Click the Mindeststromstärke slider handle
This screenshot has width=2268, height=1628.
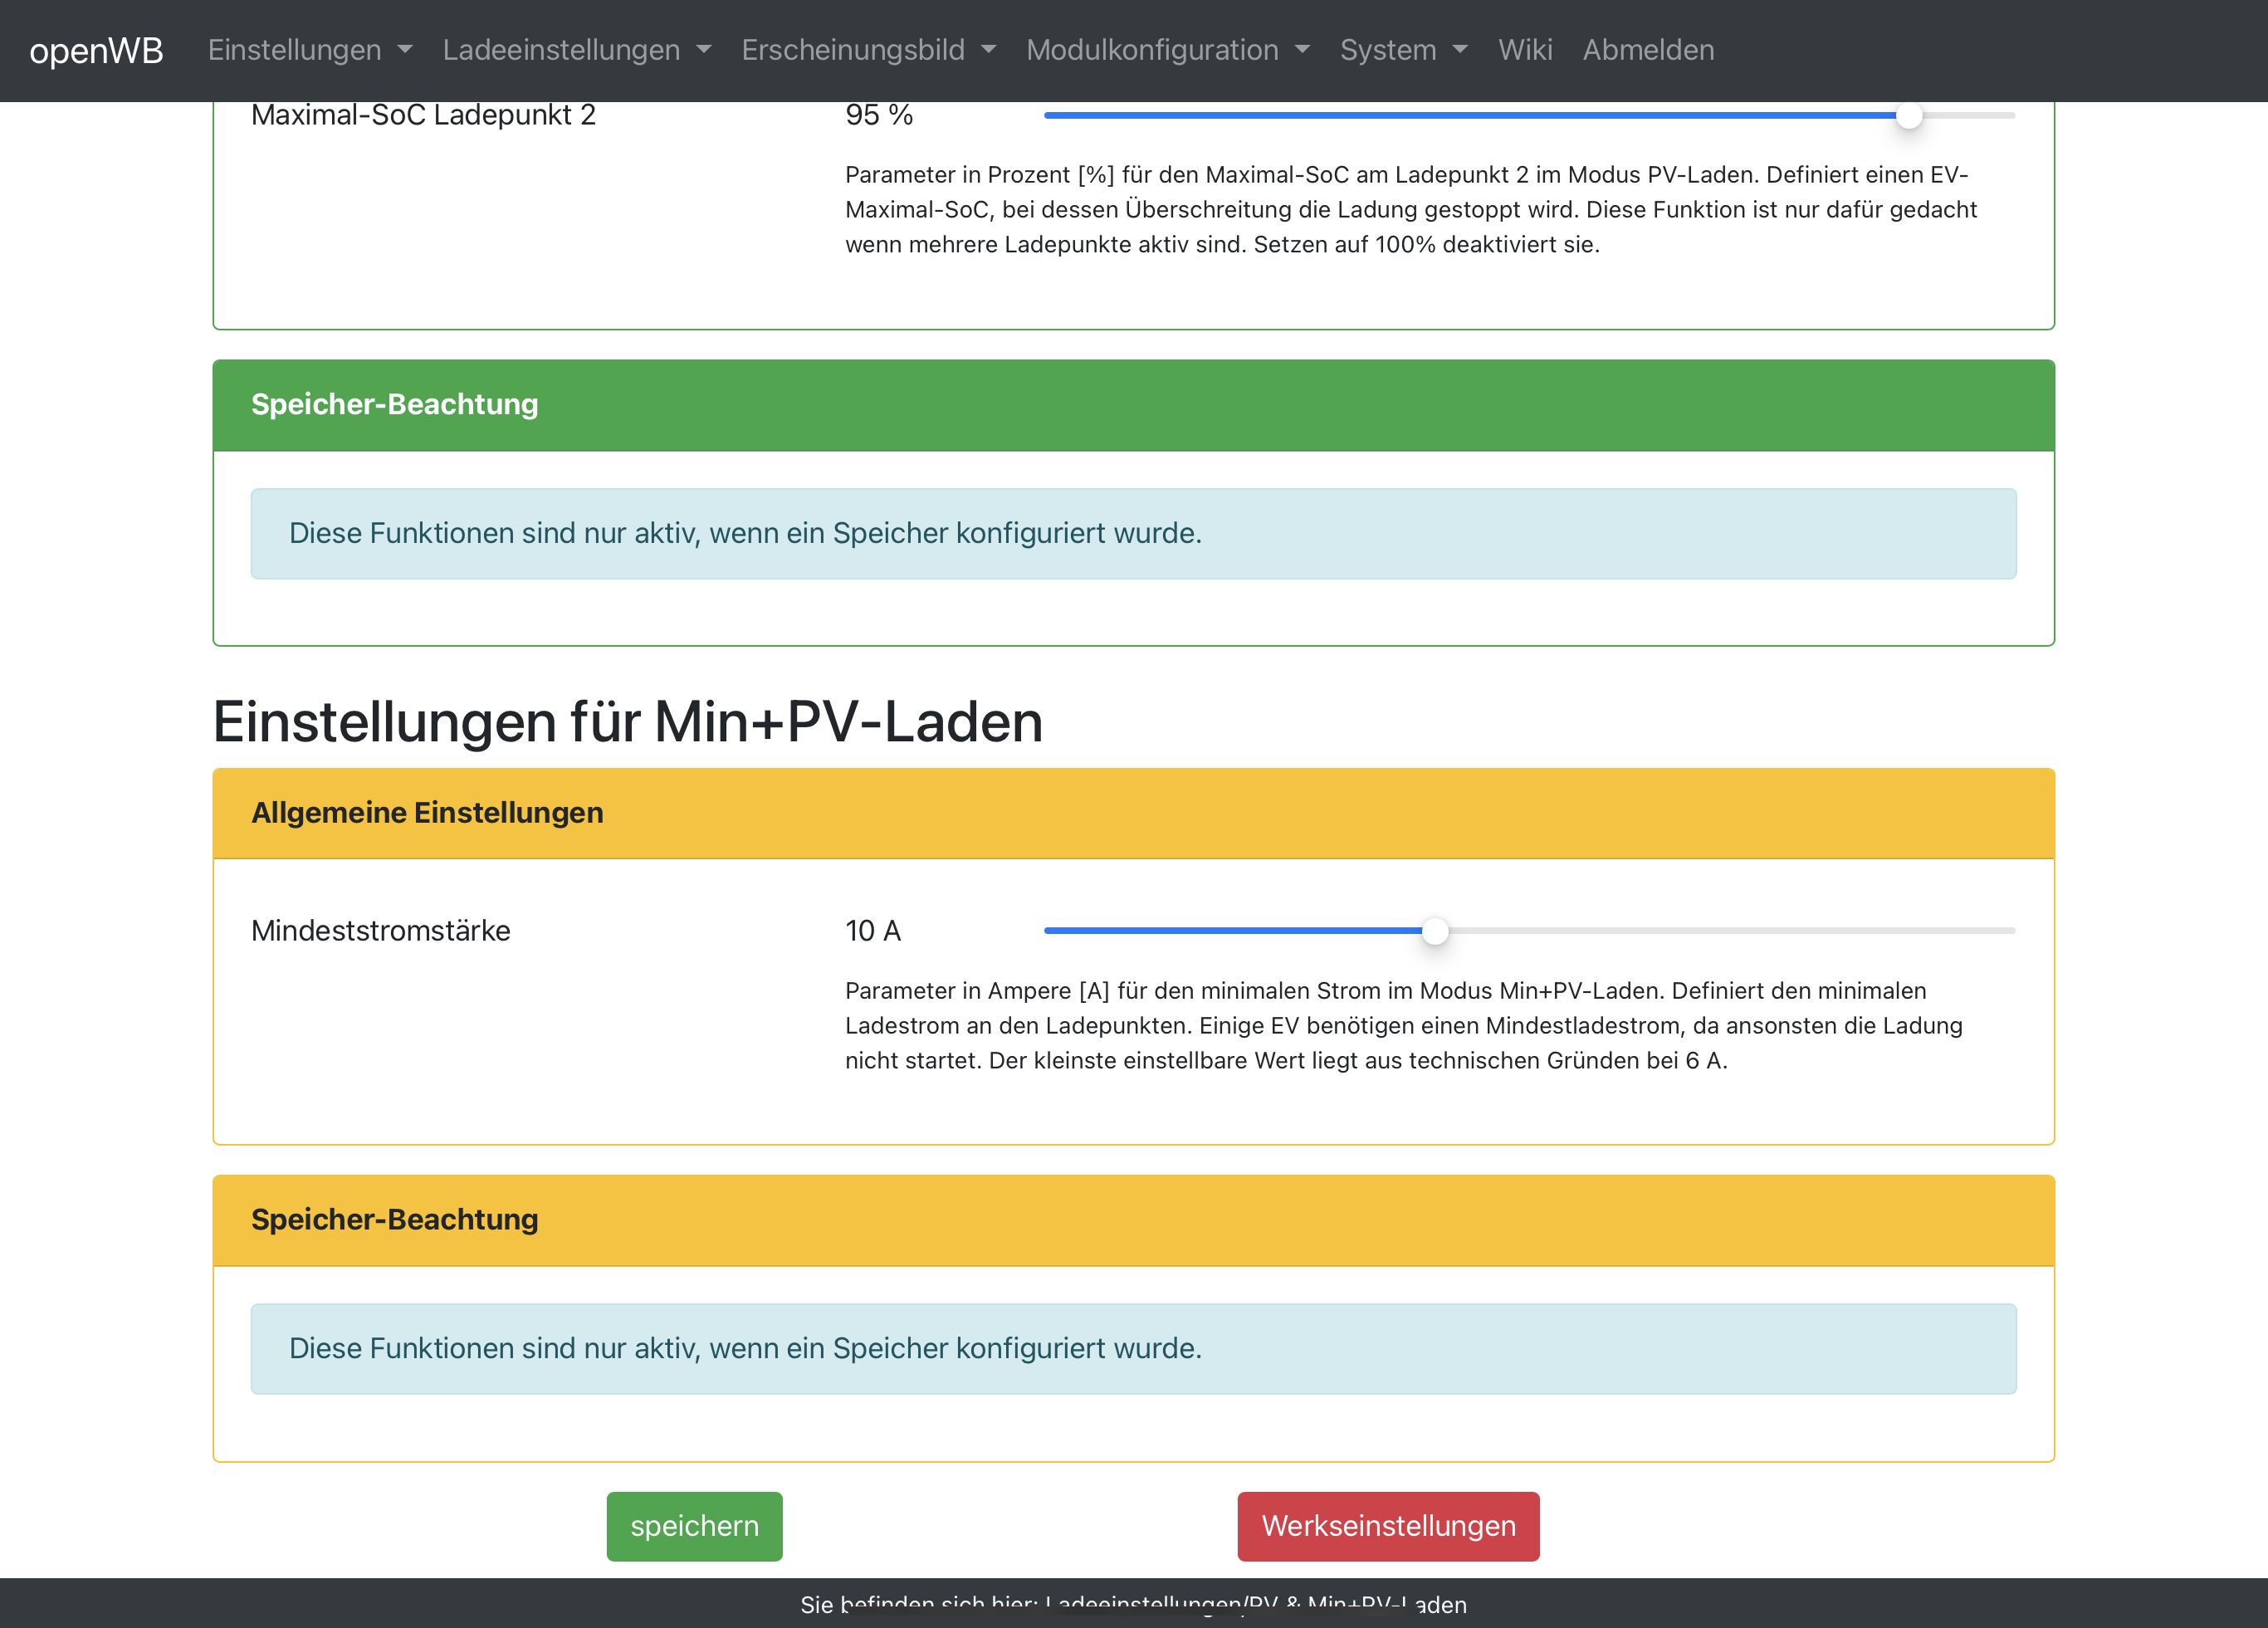[x=1434, y=931]
